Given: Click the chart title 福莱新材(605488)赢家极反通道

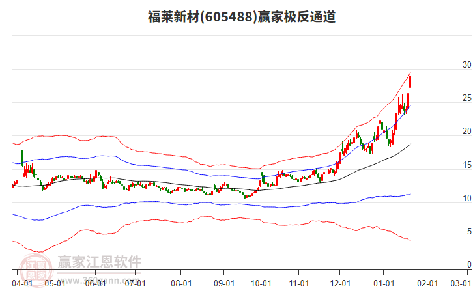Looking at the screenshot, I should click(x=242, y=17).
